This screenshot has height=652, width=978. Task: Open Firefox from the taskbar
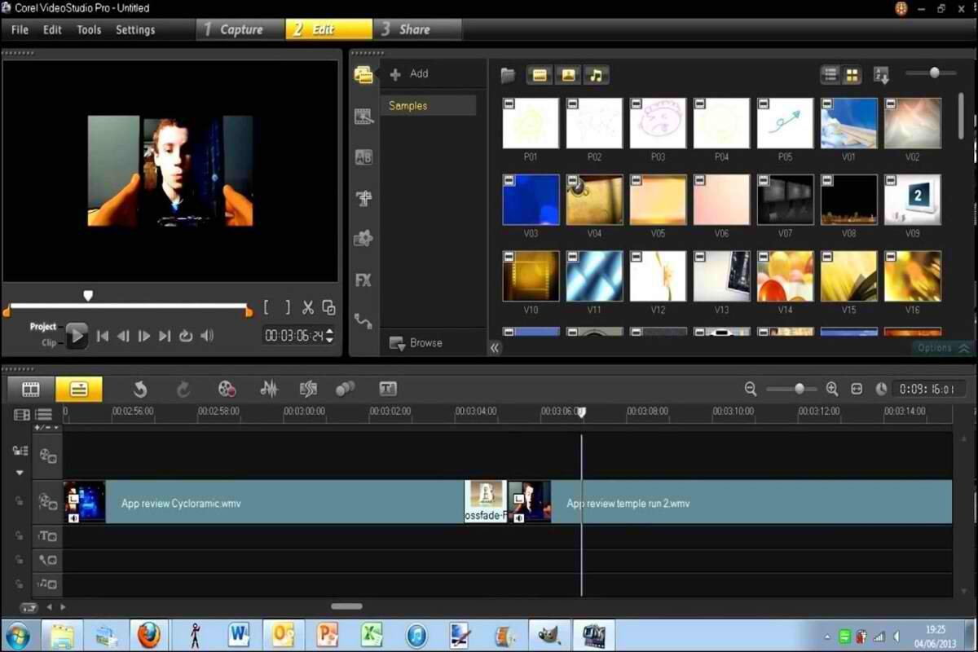coord(148,634)
